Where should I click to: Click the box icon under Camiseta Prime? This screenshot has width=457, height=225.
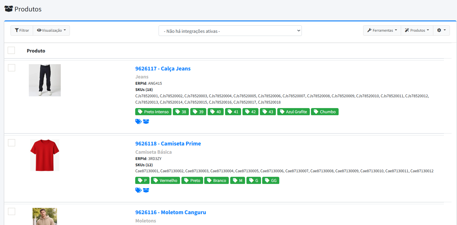(x=146, y=190)
